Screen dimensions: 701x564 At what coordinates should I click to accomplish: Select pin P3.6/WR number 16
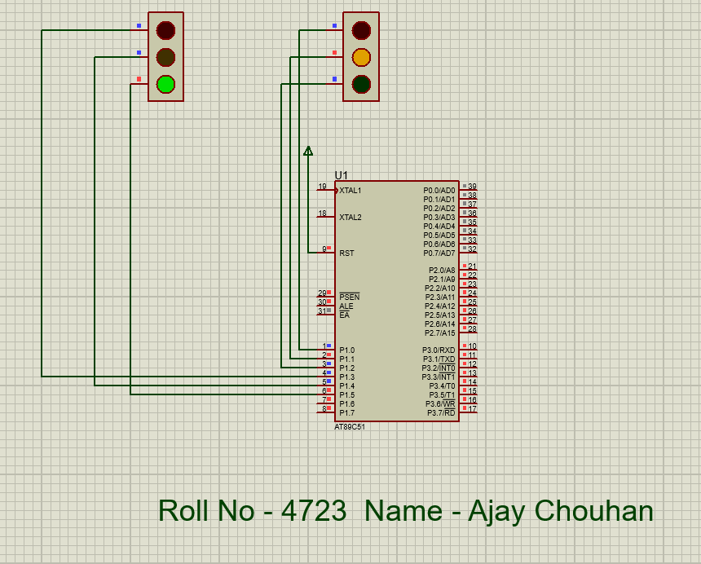pyautogui.click(x=469, y=403)
